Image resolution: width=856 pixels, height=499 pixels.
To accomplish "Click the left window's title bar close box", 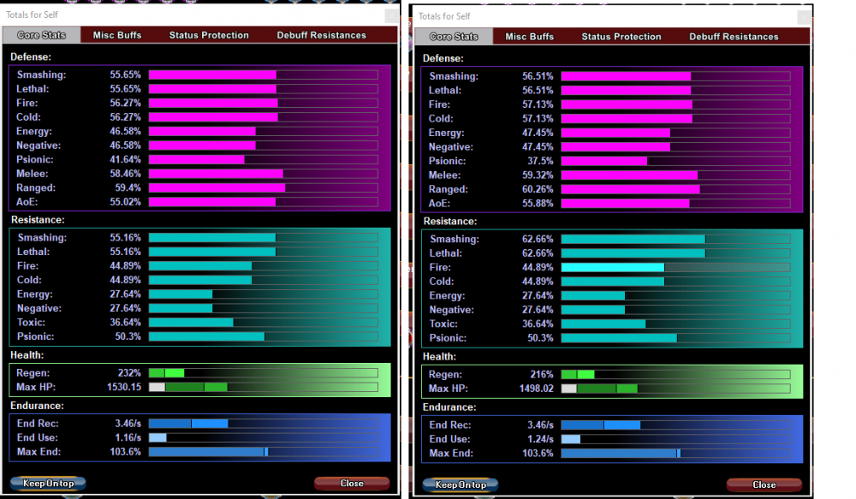I will 391,15.
